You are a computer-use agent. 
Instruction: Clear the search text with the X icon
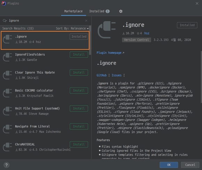(86, 21)
